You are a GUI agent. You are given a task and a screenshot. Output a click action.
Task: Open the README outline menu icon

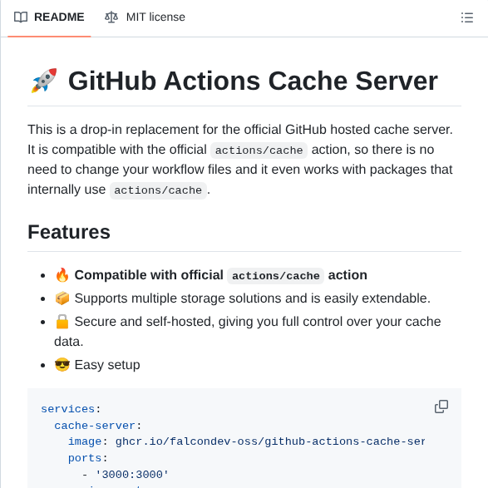467,17
